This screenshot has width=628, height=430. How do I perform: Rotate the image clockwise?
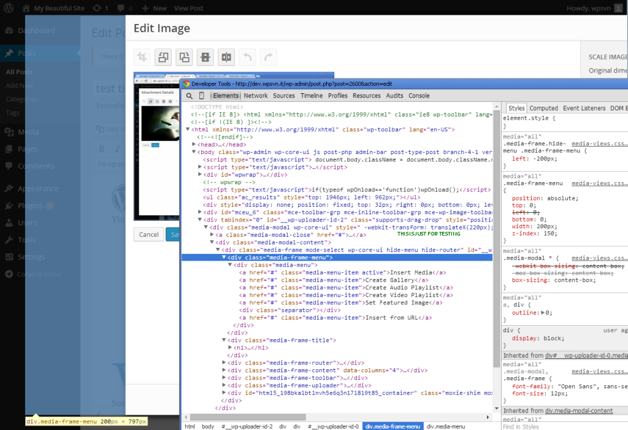point(184,57)
